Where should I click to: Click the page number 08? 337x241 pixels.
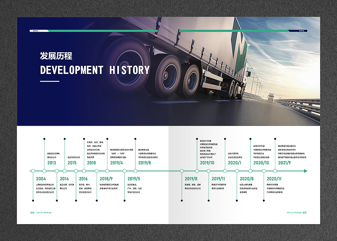(x=32, y=213)
